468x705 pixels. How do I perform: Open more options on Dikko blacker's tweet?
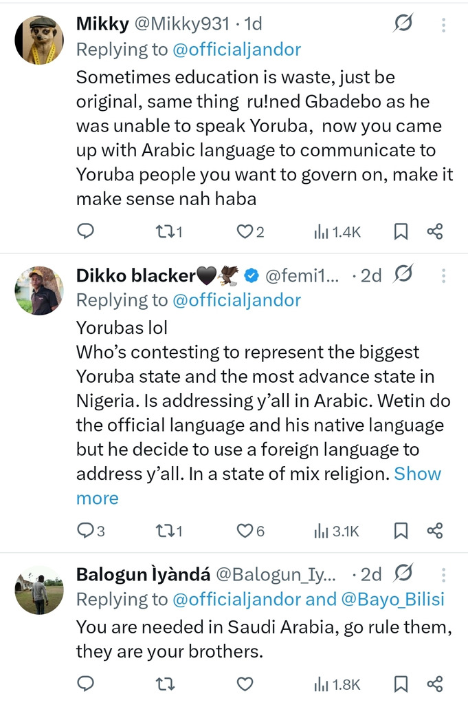[x=444, y=276]
